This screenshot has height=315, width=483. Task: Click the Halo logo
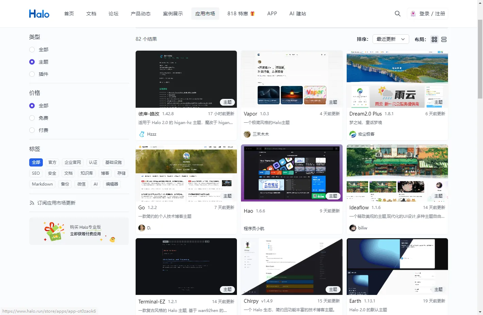pos(39,14)
